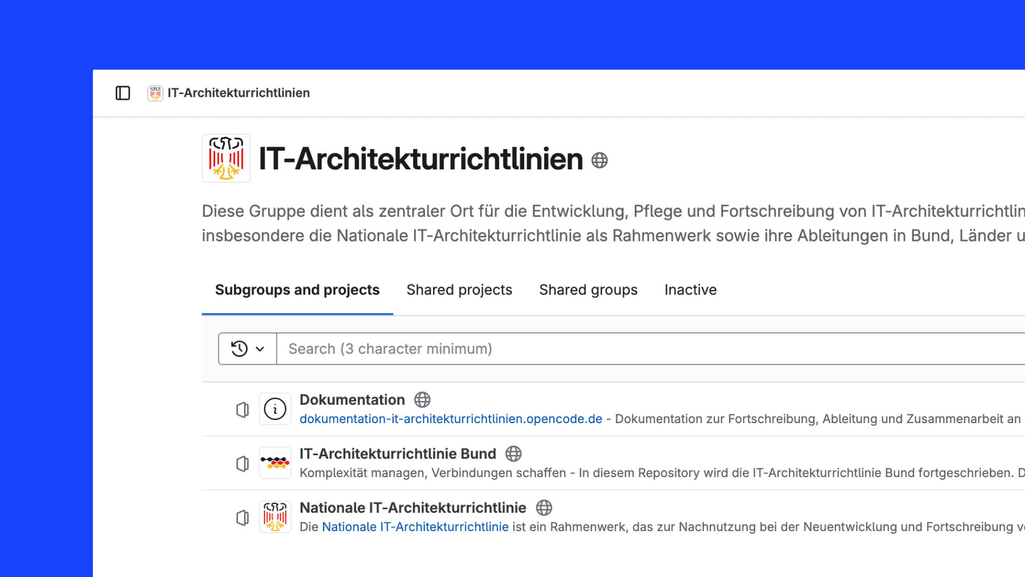The height and width of the screenshot is (577, 1025).
Task: Click the Dokumentation info-circle project avatar
Action: [x=274, y=409]
